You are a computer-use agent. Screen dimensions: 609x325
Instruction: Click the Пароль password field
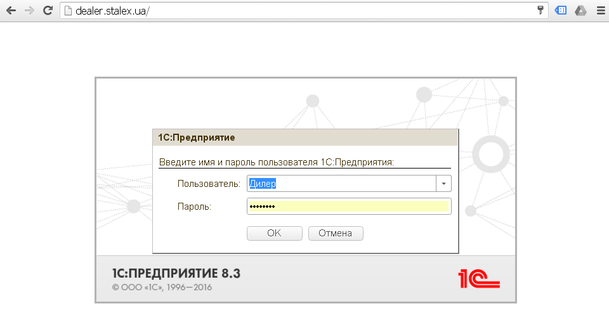(x=348, y=207)
